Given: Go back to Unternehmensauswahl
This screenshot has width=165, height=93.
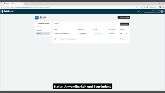Looking at the screenshot, I should [43, 24].
